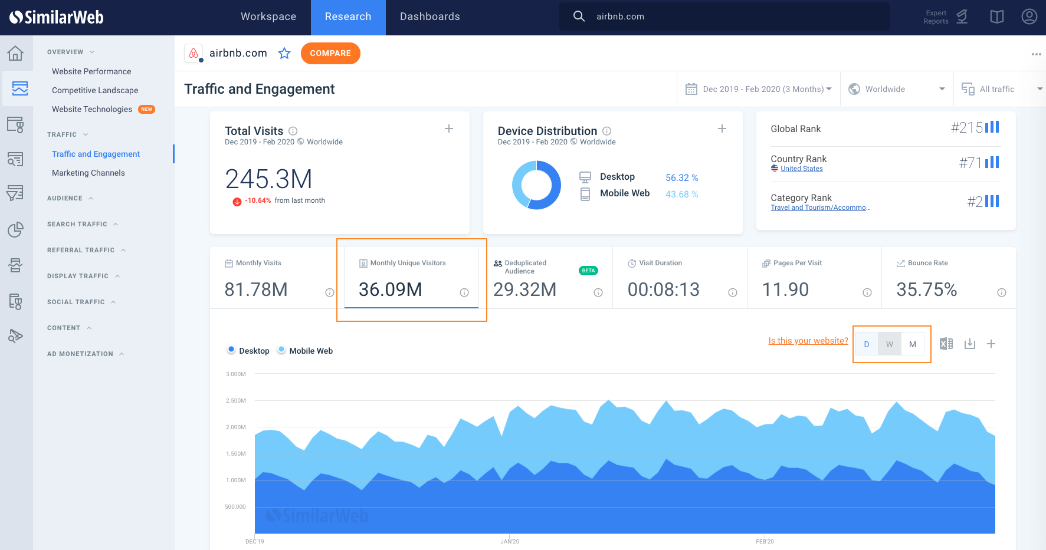This screenshot has height=550, width=1046.
Task: Expand the Referral Traffic section
Action: [x=86, y=250]
